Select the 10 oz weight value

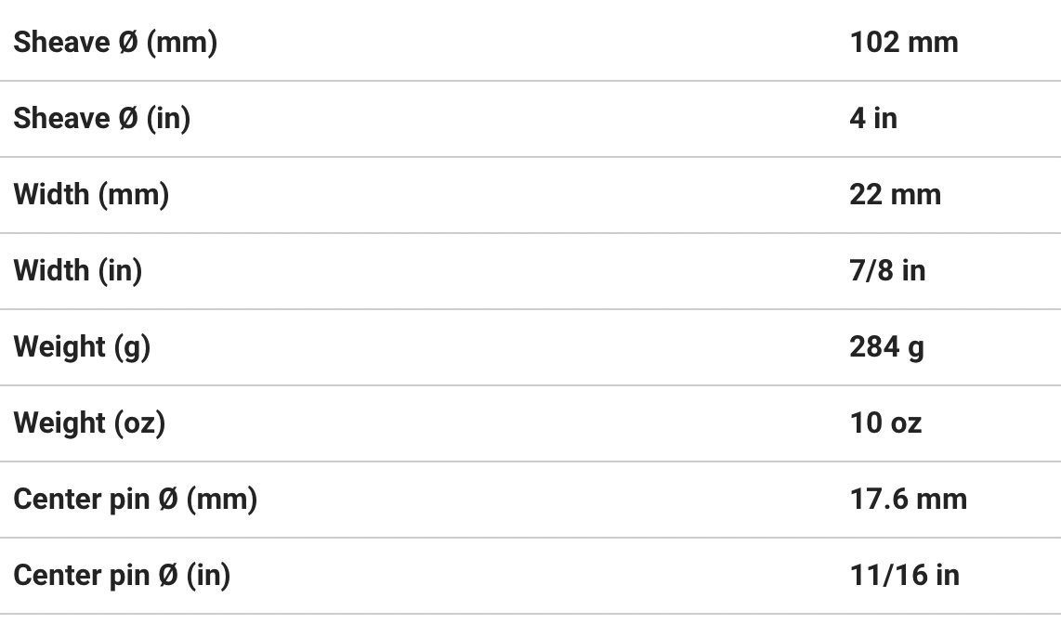(885, 423)
